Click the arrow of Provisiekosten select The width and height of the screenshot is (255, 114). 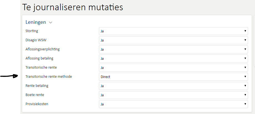coord(245,104)
